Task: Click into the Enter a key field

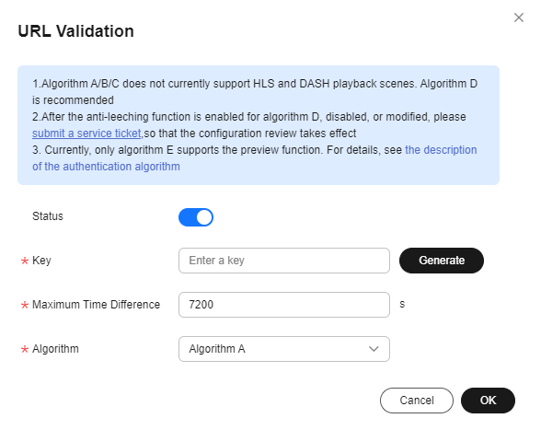Action: (x=284, y=261)
